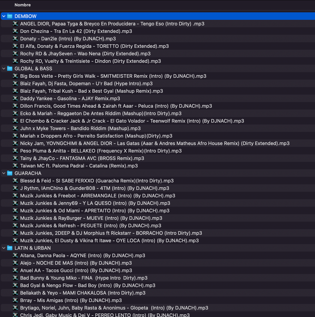Click mp3 icon of U'r Bad (Hype Intro)

pyautogui.click(x=15, y=83)
